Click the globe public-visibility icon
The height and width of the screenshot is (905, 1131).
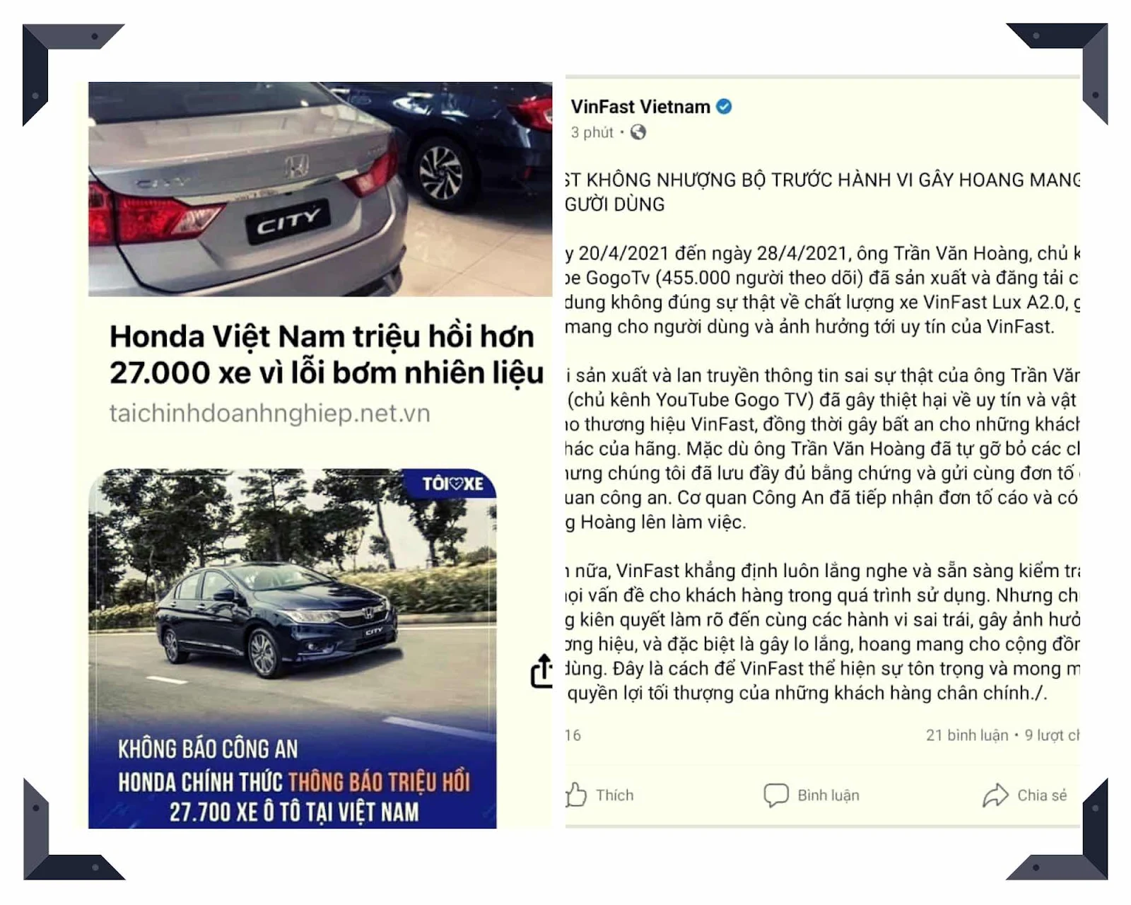638,132
